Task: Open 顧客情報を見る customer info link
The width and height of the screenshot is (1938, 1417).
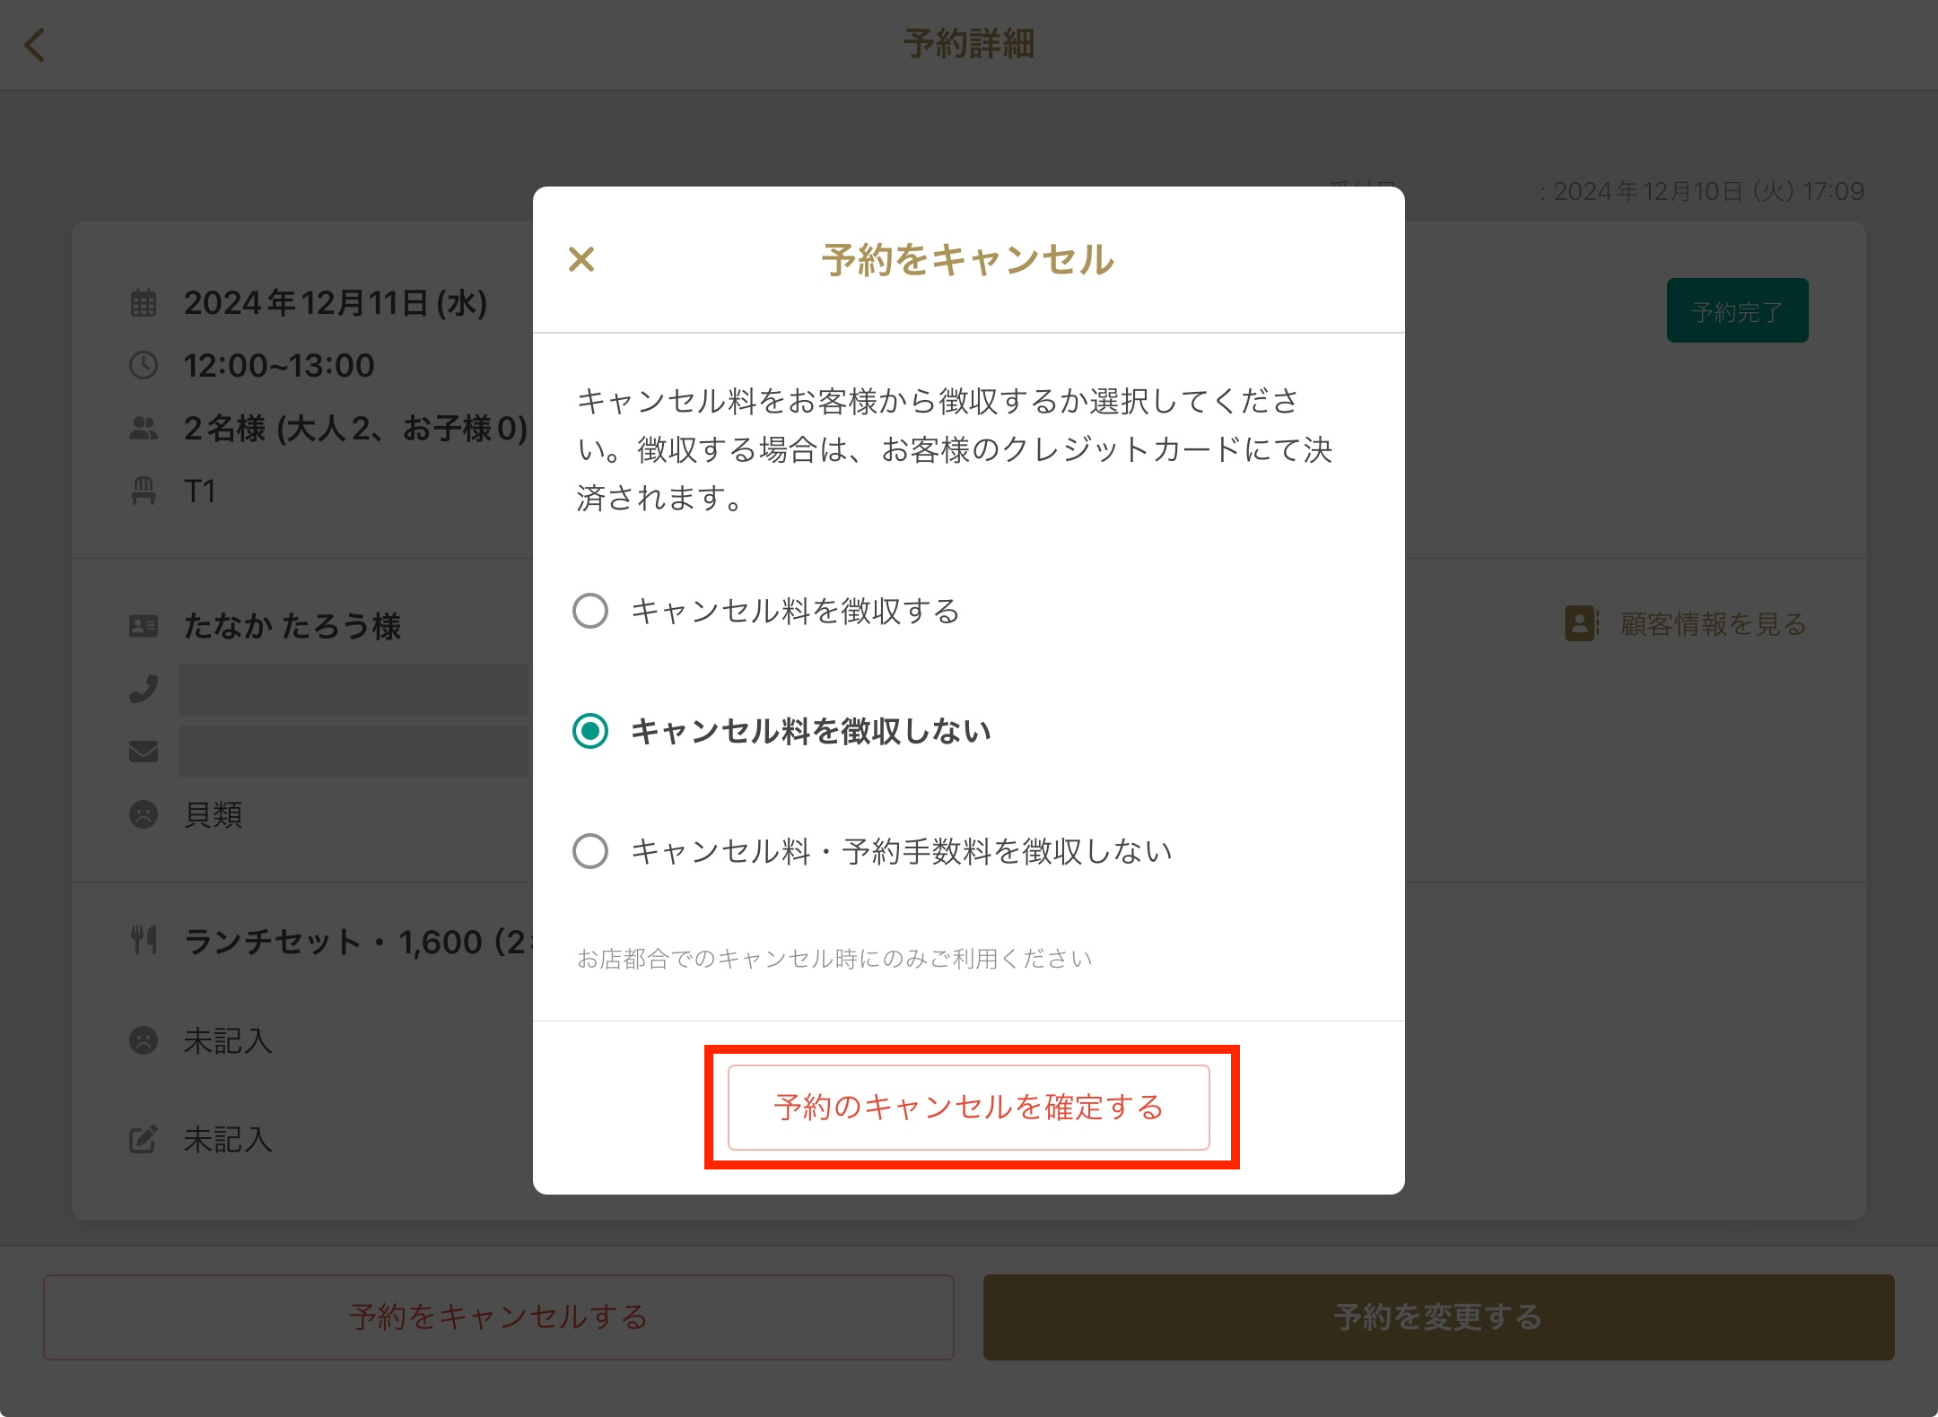Action: pyautogui.click(x=1712, y=624)
